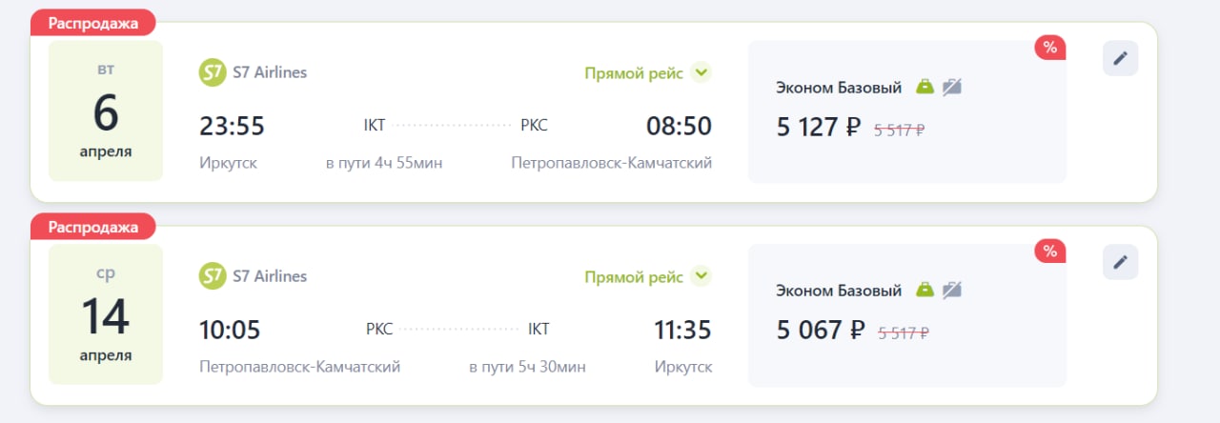Edit the 14 April flight with the pencil icon
1220x423 pixels.
[1120, 262]
